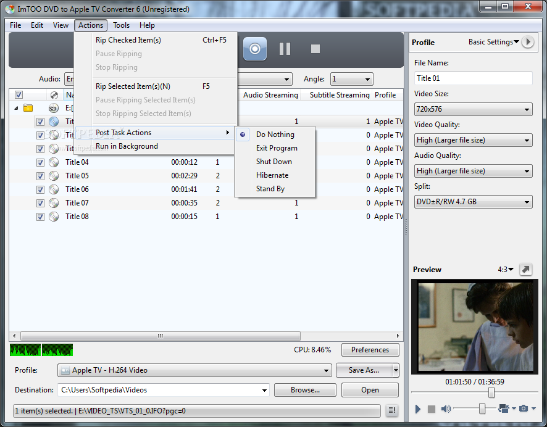The image size is (547, 427).
Task: Click the Stop toolbar icon
Action: pyautogui.click(x=315, y=49)
